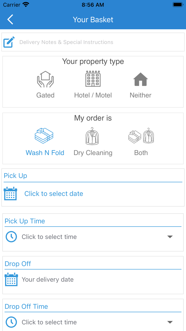Choose Dry Cleaning for the order
This screenshot has height=331, width=186.
coord(93,153)
